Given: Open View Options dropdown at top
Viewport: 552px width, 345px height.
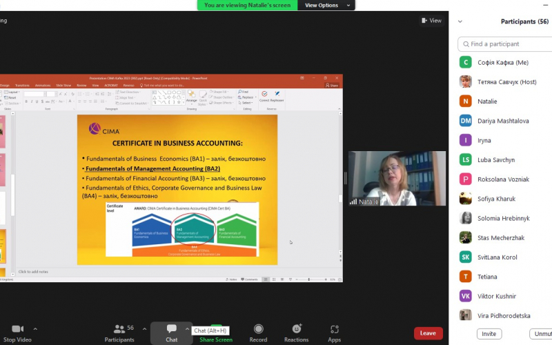Looking at the screenshot, I should [x=327, y=6].
